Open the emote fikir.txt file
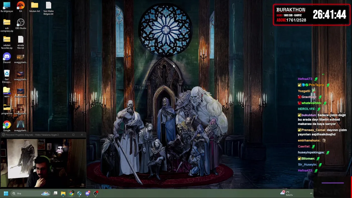Viewport: 352px width, 198px height. pos(21,43)
